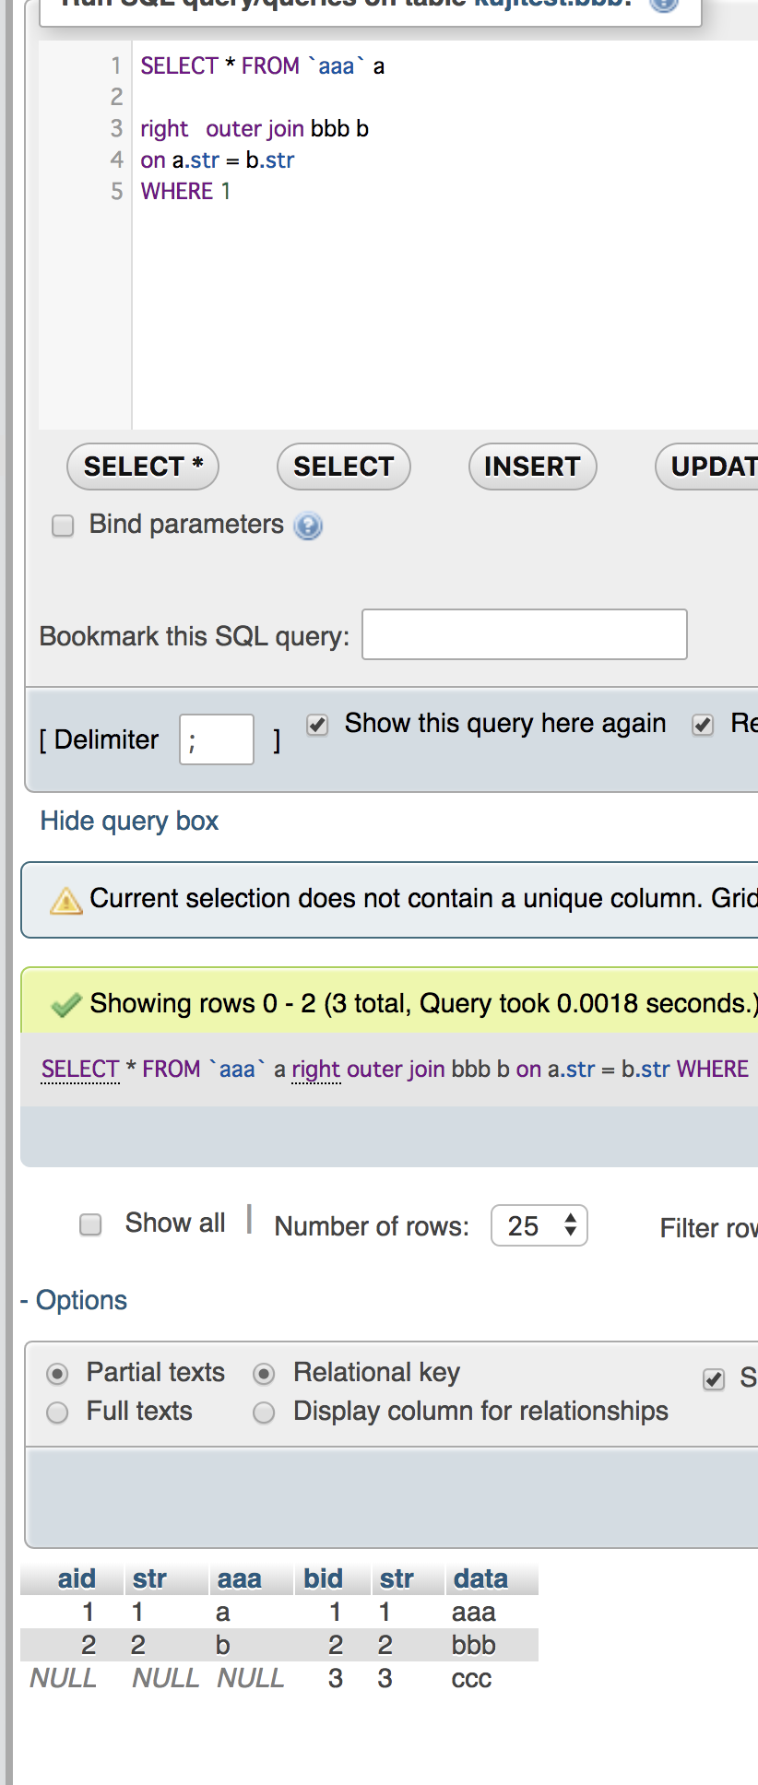Choose Display column for relationships option
This screenshot has width=758, height=1785.
(x=264, y=1413)
